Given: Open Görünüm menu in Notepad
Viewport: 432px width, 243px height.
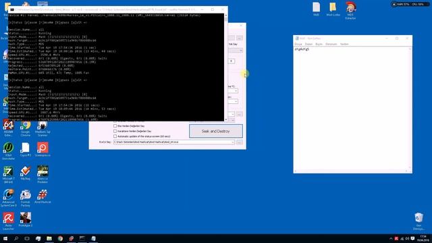Looking at the screenshot, I should coord(331,44).
